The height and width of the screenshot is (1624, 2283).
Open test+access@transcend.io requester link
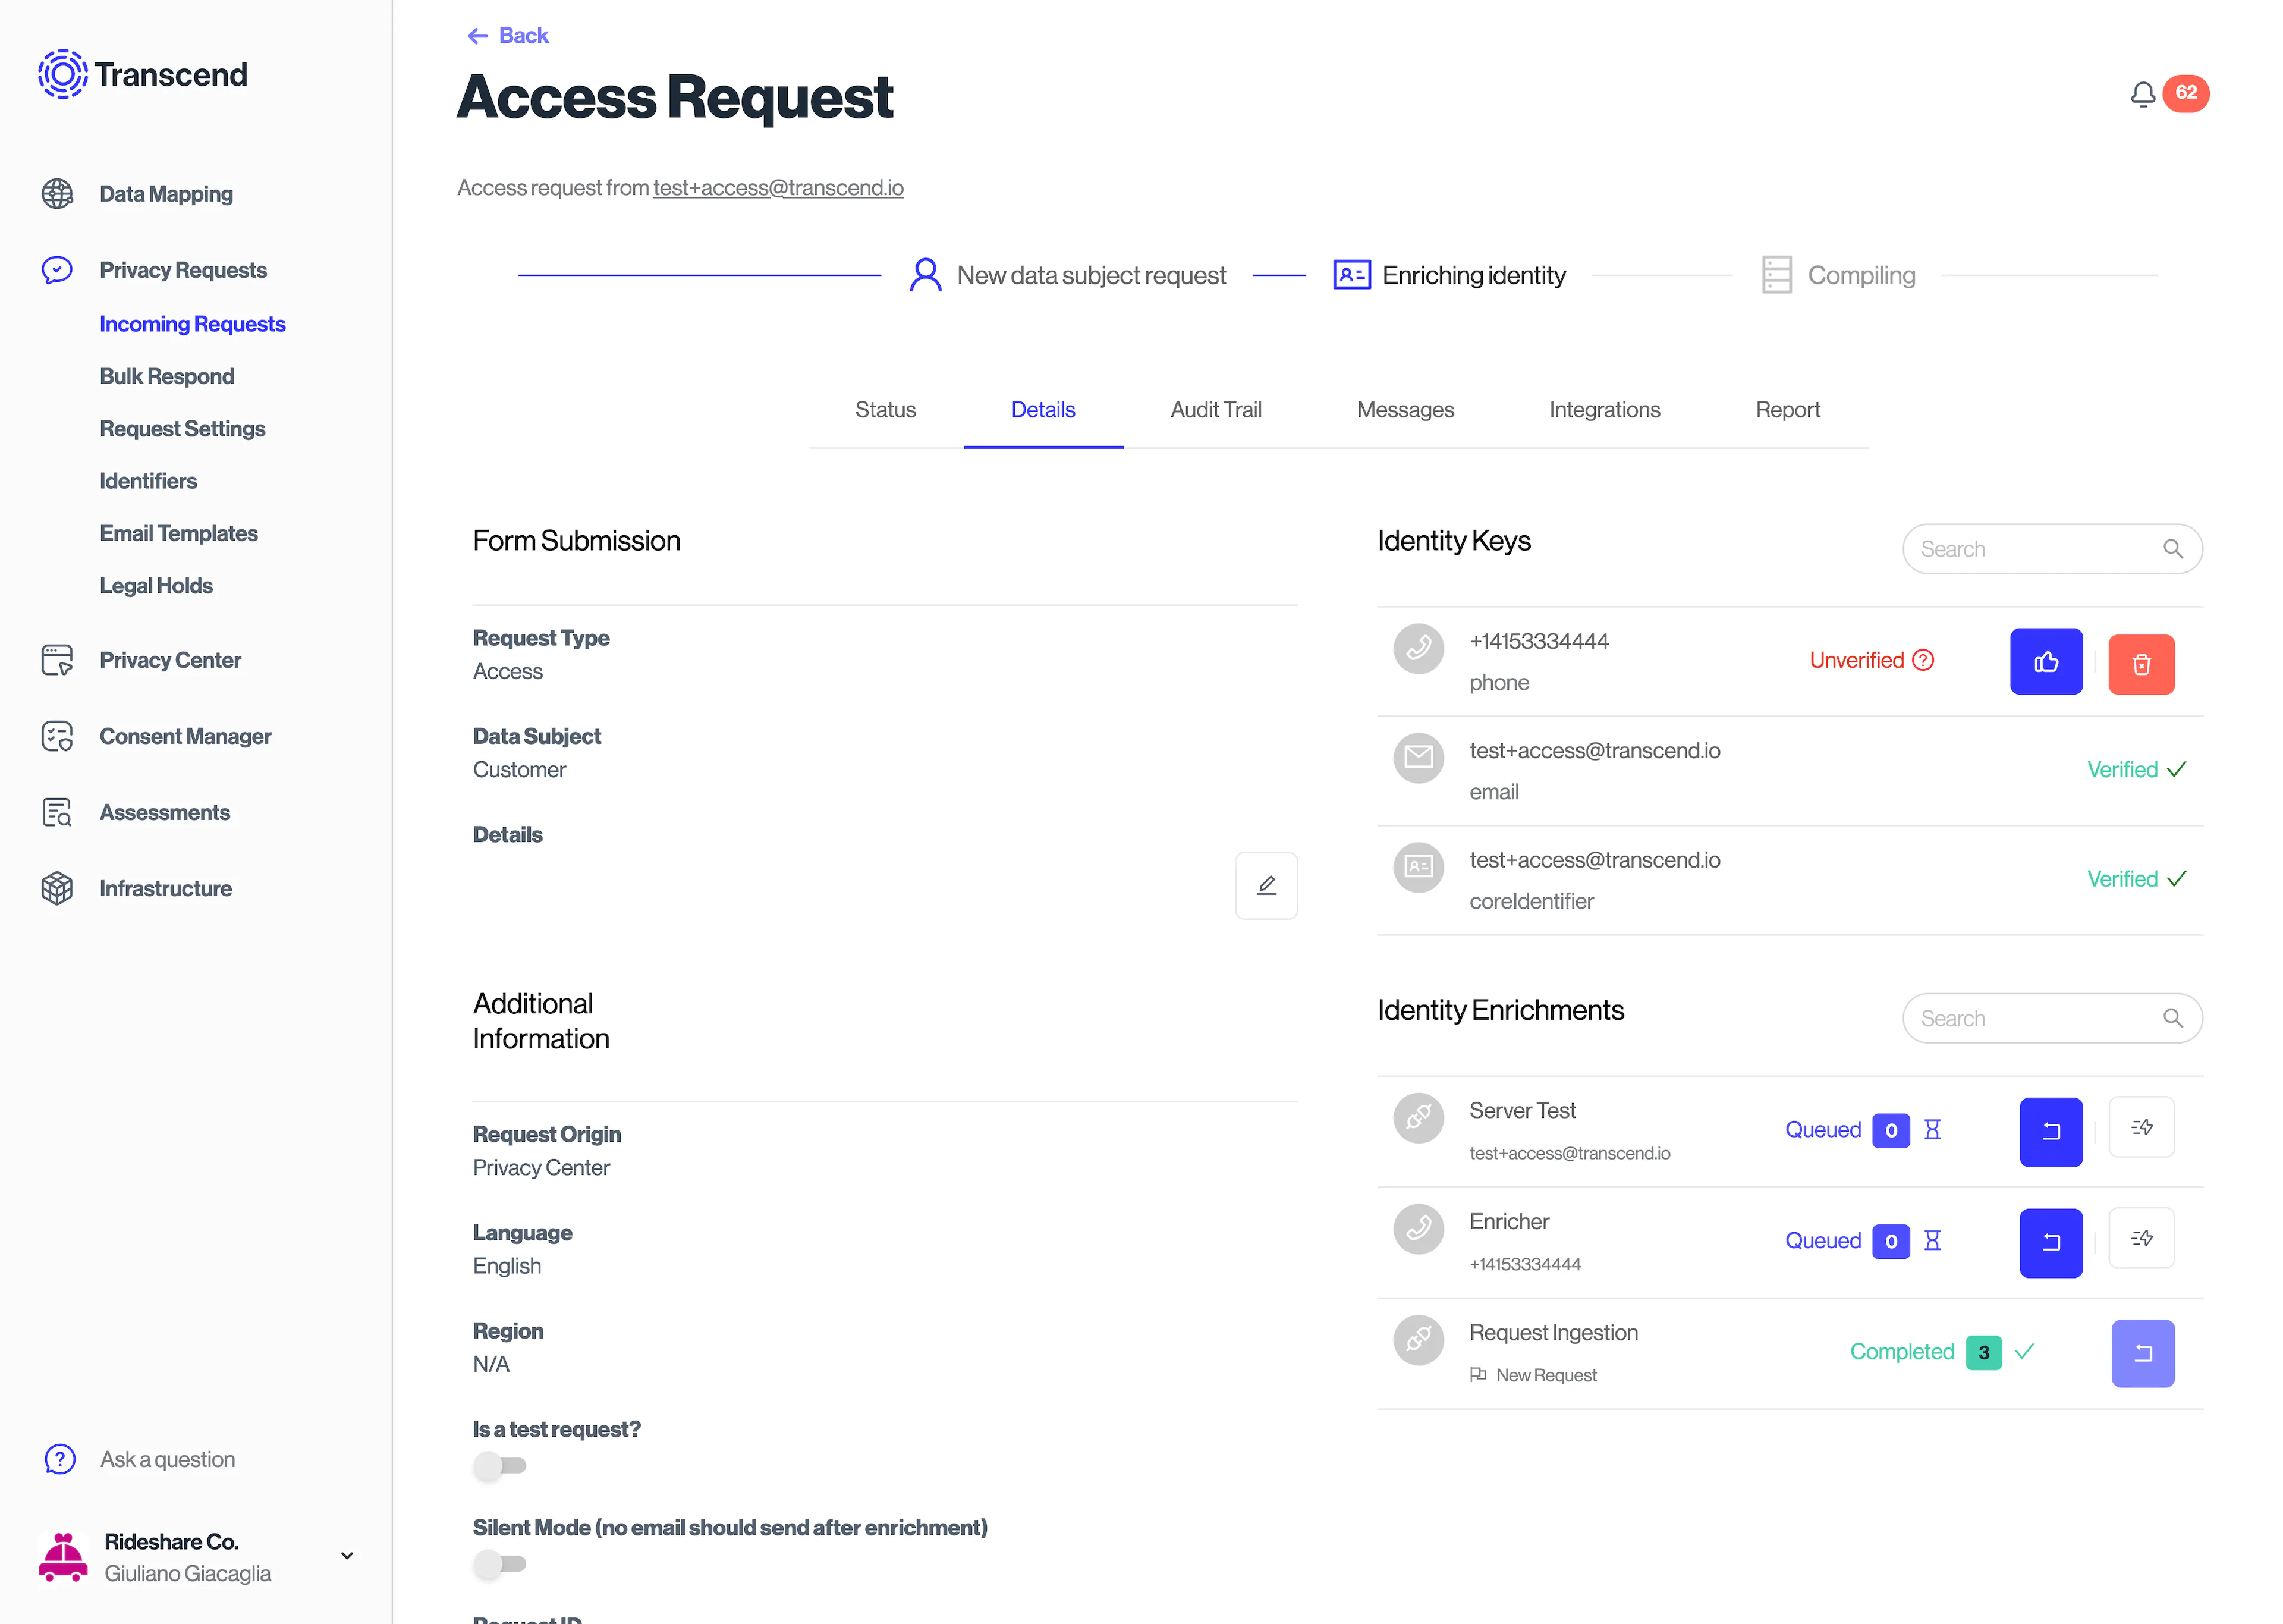pyautogui.click(x=778, y=188)
